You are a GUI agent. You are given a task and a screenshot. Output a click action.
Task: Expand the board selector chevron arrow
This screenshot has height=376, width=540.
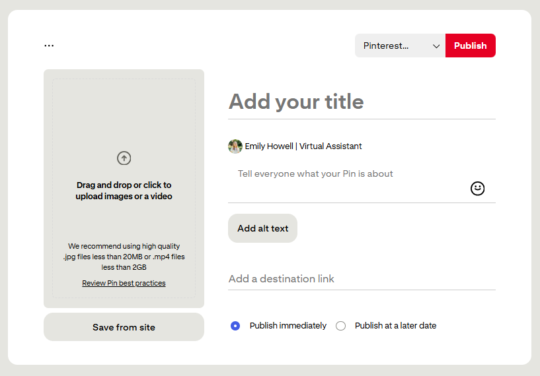436,46
